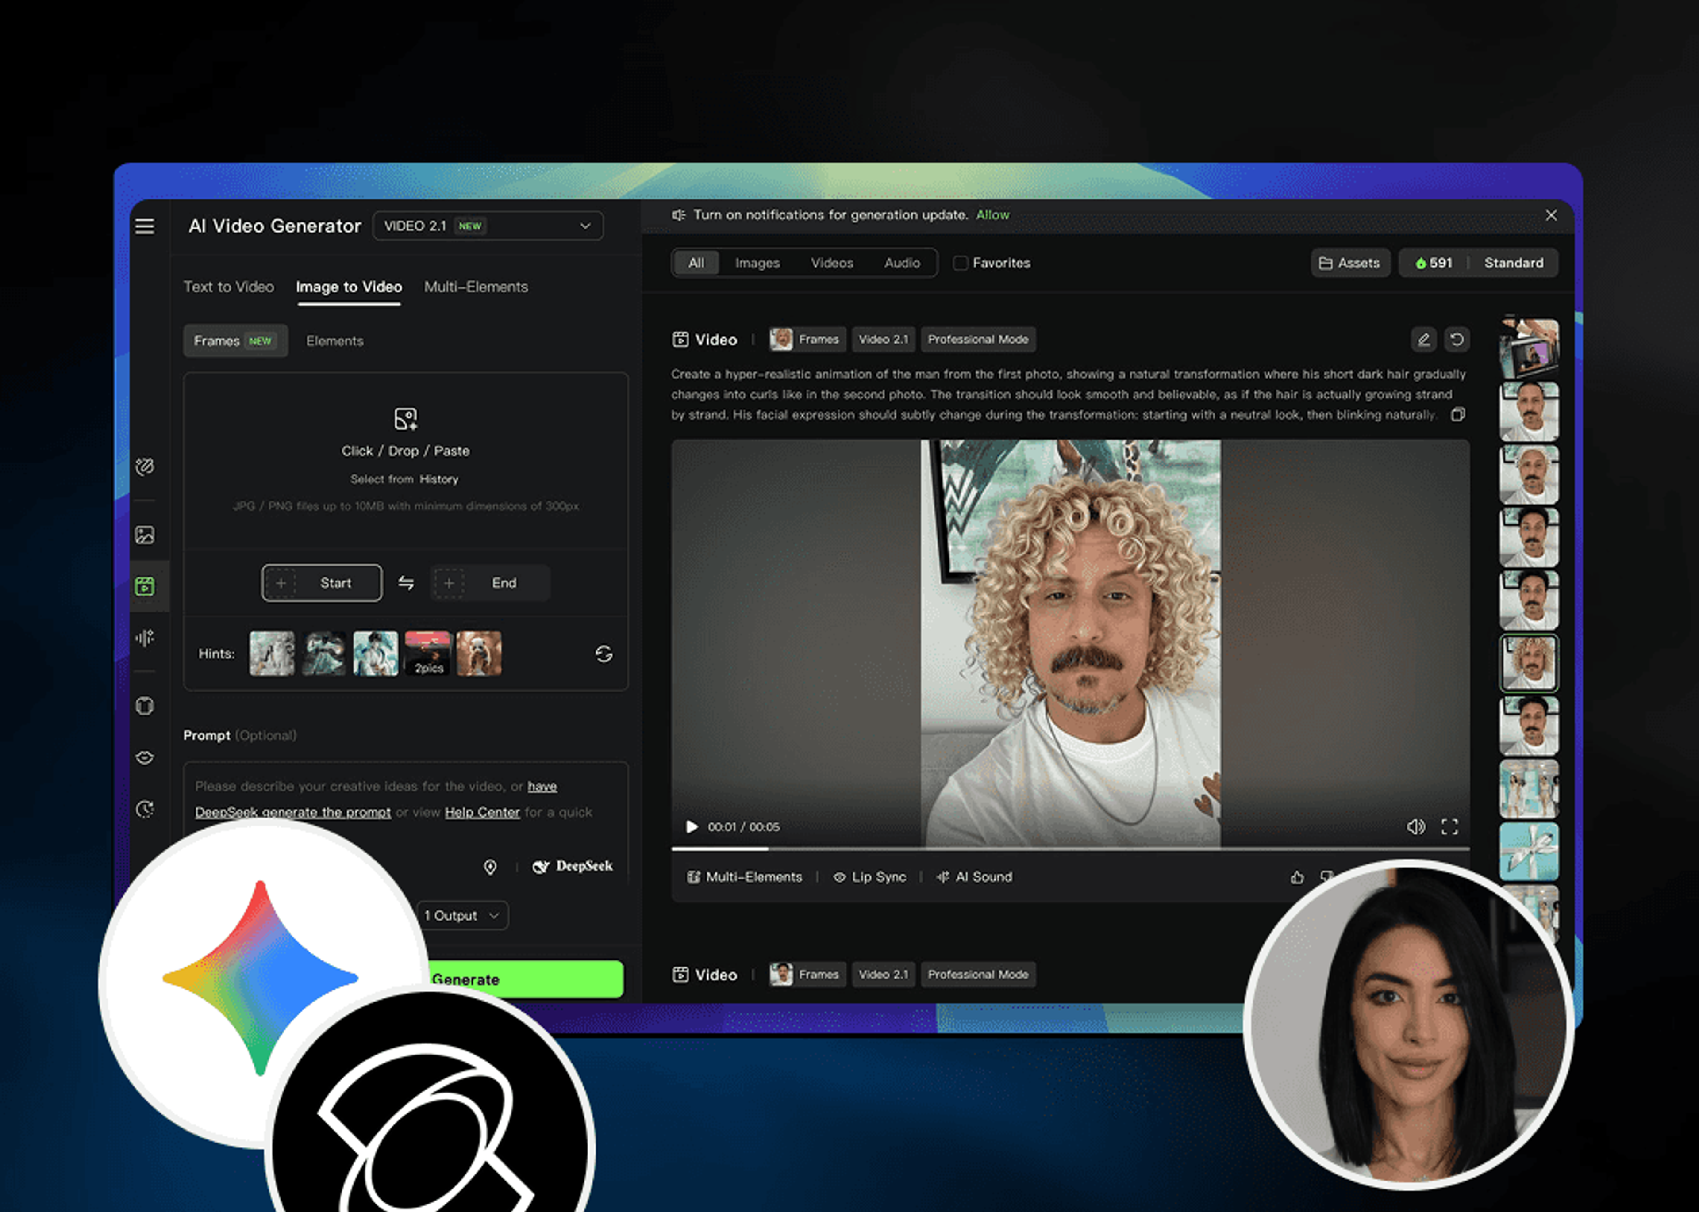Refresh the hints thumbnails
Image resolution: width=1699 pixels, height=1212 pixels.
click(603, 654)
